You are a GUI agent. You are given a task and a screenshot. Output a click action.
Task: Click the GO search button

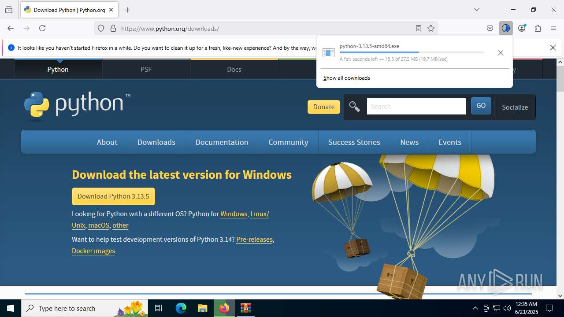point(481,106)
